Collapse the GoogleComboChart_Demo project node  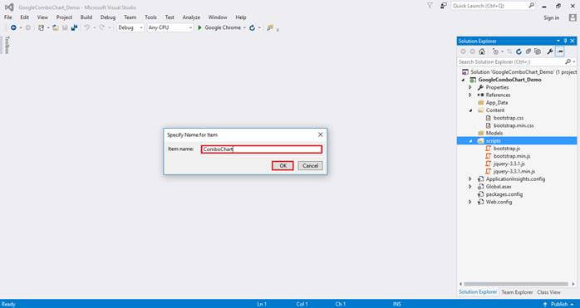point(463,80)
